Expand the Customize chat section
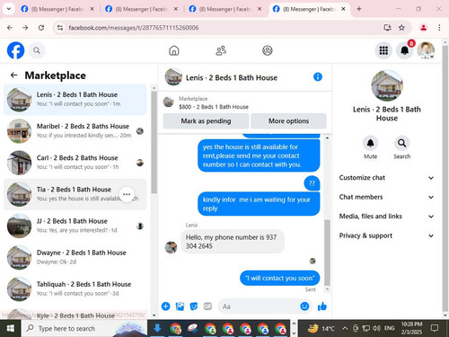Viewport: 449px width, 337px height. [386, 178]
